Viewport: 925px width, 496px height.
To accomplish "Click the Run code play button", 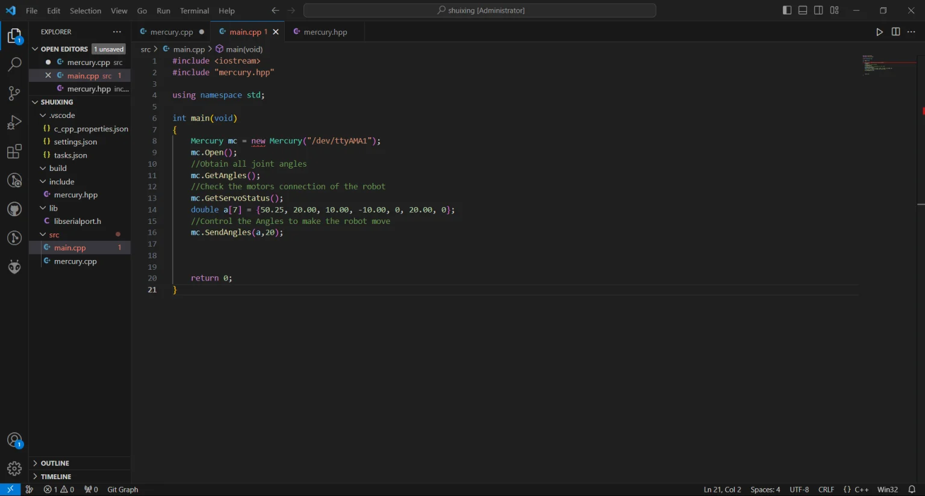I will (x=879, y=32).
